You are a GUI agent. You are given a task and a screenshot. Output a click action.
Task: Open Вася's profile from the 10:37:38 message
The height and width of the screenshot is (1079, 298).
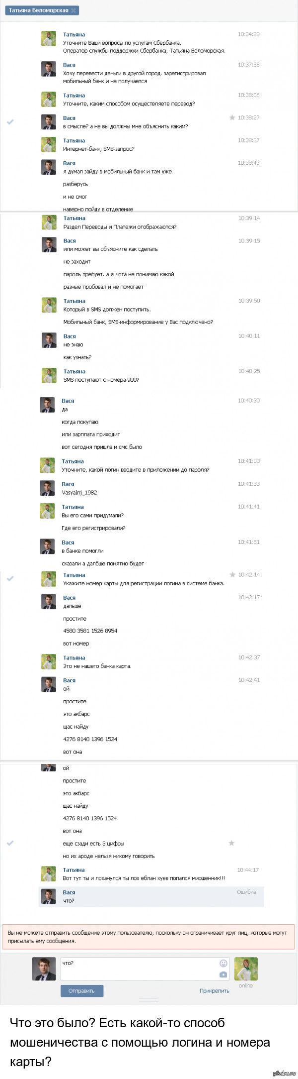pyautogui.click(x=69, y=65)
